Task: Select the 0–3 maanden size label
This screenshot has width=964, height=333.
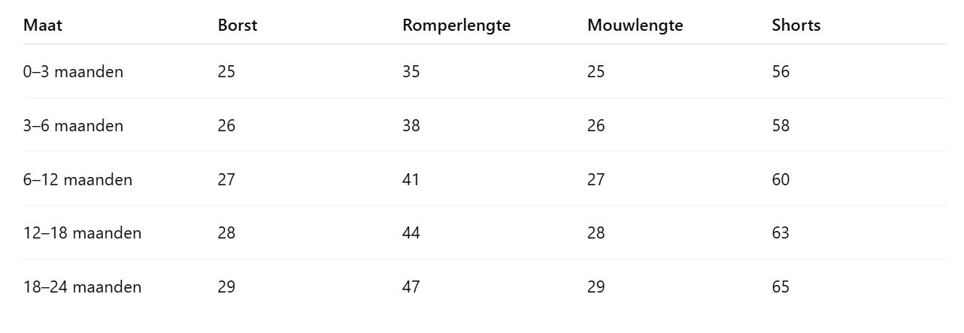Action: [74, 72]
